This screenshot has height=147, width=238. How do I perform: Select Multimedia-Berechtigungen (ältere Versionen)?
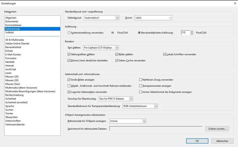coord(30,91)
